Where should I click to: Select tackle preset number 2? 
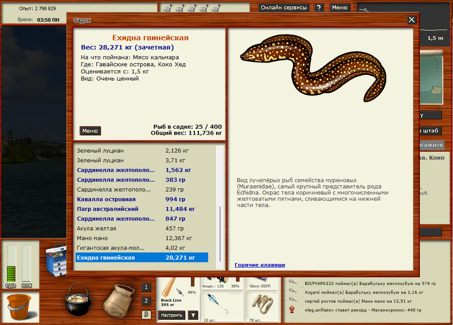[146, 301]
